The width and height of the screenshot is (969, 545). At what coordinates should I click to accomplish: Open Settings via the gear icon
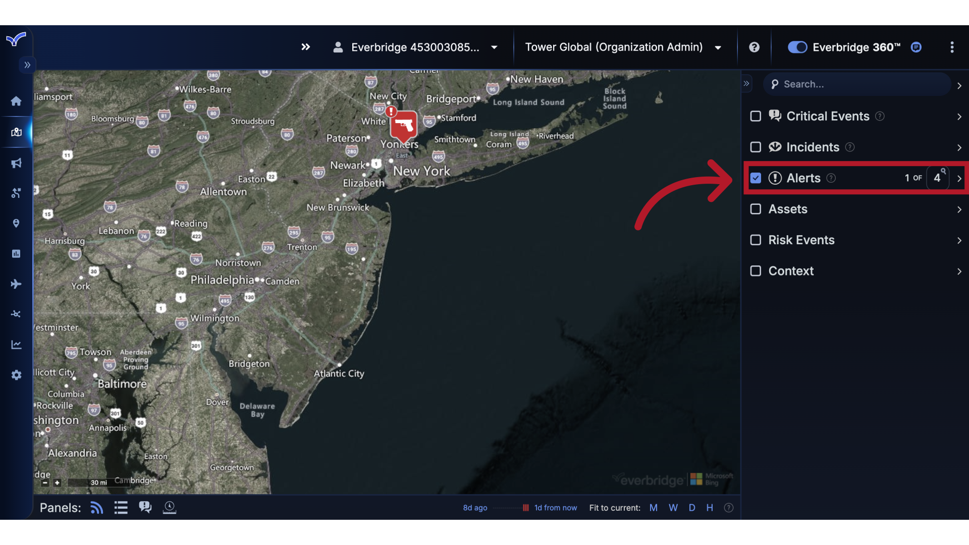click(16, 375)
